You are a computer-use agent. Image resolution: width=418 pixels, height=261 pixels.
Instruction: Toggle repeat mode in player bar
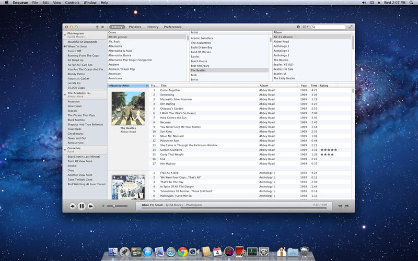tap(347, 206)
